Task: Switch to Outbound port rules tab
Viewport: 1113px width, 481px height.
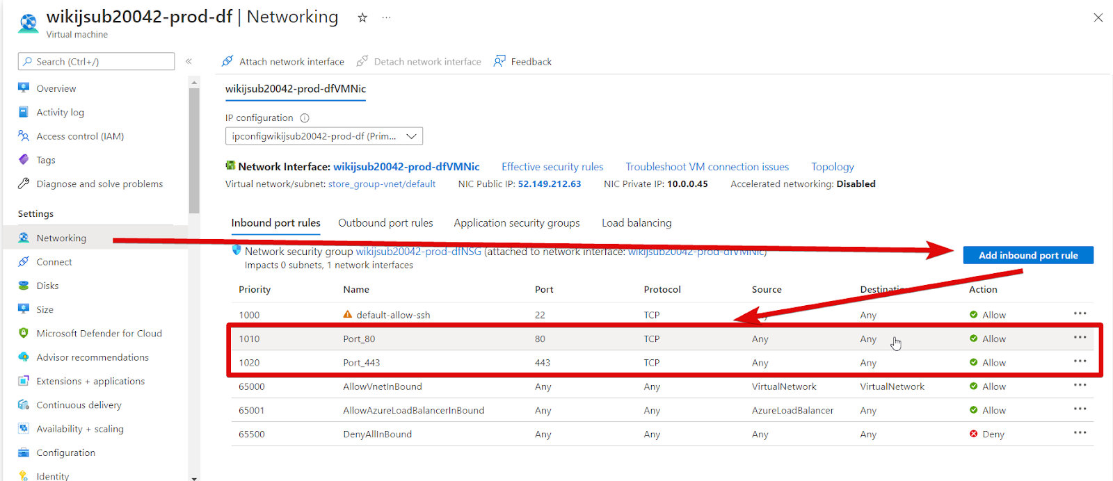Action: [x=385, y=223]
